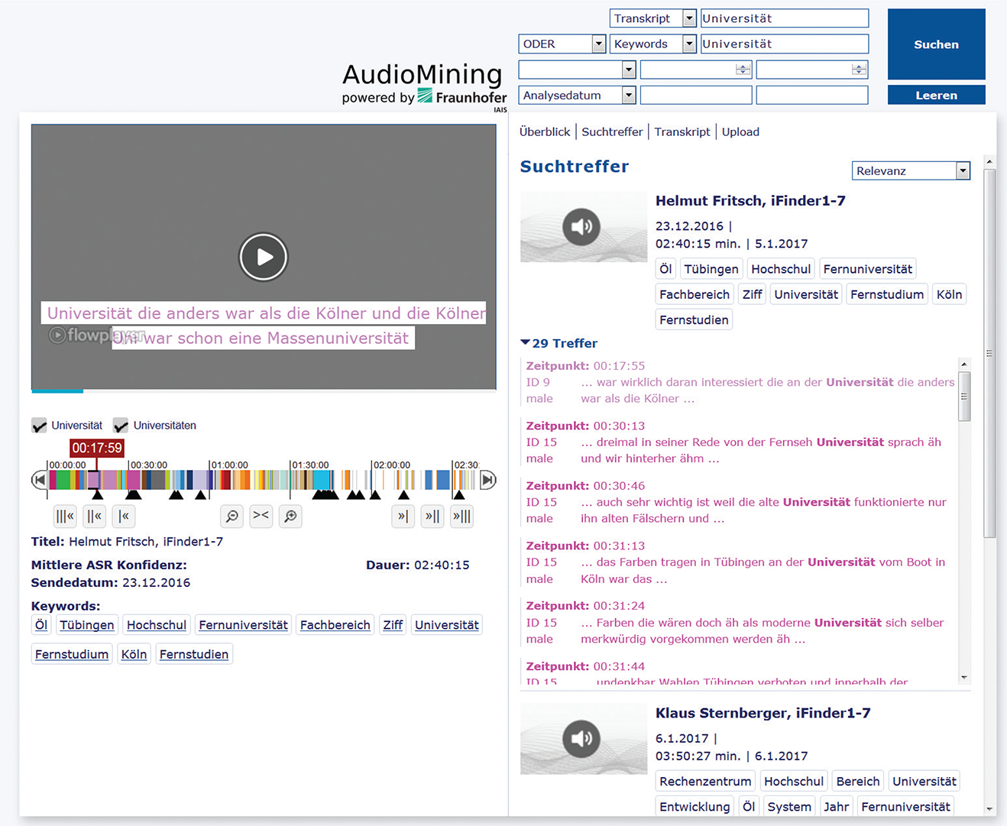Uncheck the Universität timeline checkbox

(x=39, y=426)
